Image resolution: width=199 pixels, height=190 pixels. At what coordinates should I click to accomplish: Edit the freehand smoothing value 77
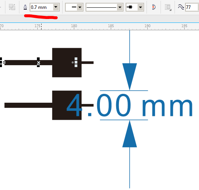tap(192, 7)
